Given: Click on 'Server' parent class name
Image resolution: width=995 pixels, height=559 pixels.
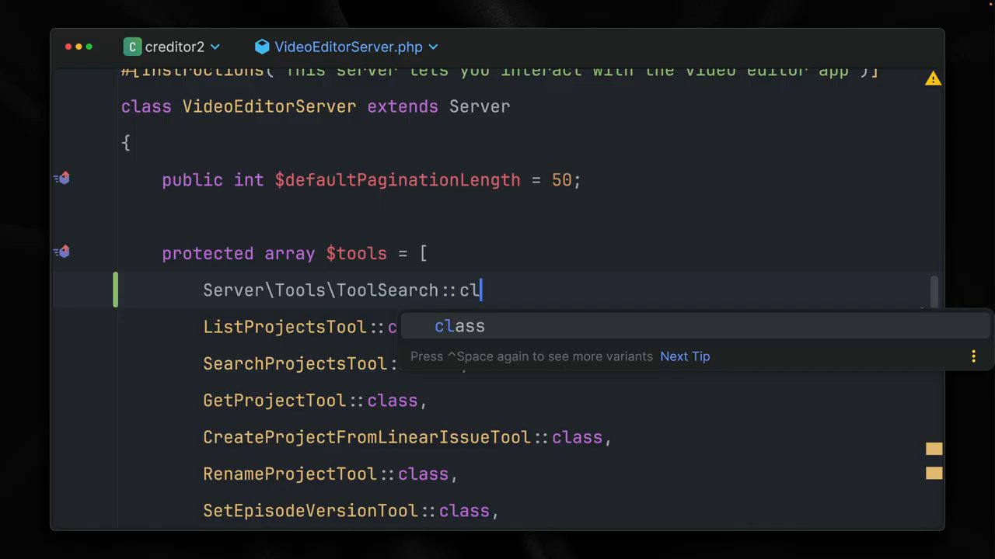Looking at the screenshot, I should coord(480,106).
